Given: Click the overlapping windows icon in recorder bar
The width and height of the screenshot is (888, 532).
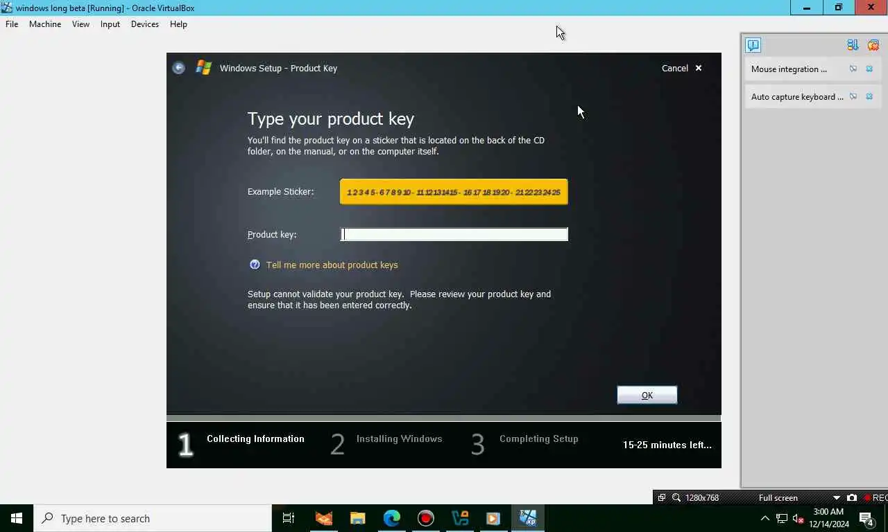Looking at the screenshot, I should [661, 497].
